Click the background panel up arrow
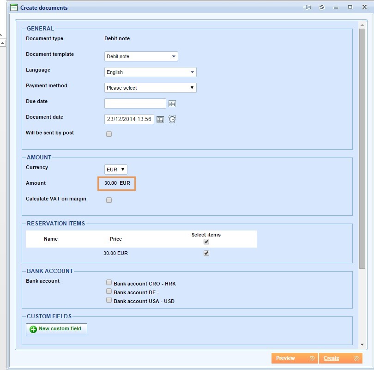Image resolution: width=374 pixels, height=370 pixels. [x=3, y=43]
